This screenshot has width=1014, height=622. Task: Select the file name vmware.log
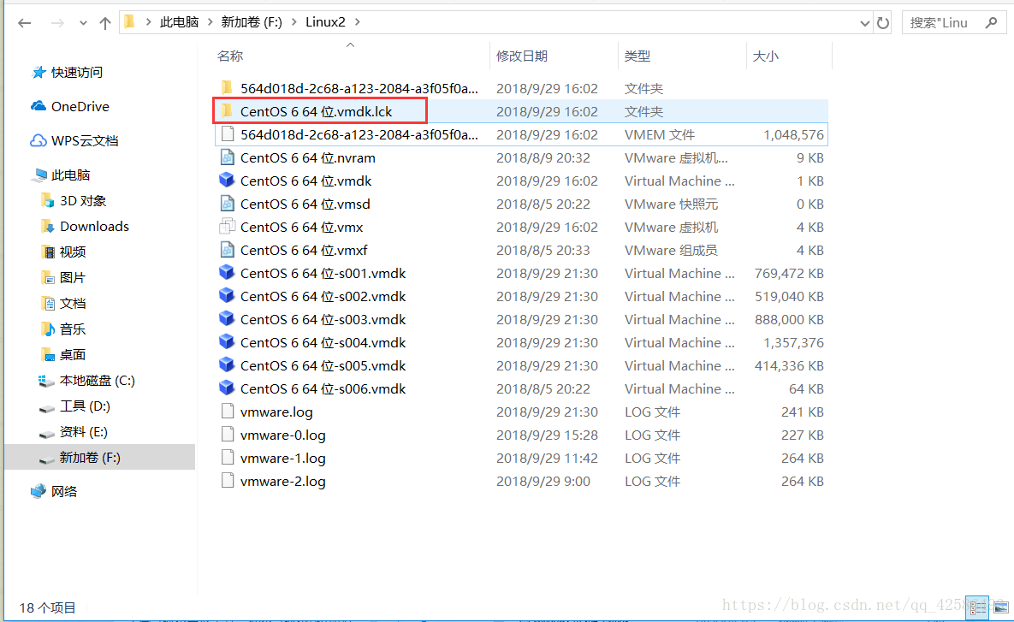pos(276,412)
